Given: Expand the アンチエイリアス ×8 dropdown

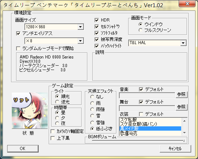Looking at the screenshot, I should (x=54, y=41).
